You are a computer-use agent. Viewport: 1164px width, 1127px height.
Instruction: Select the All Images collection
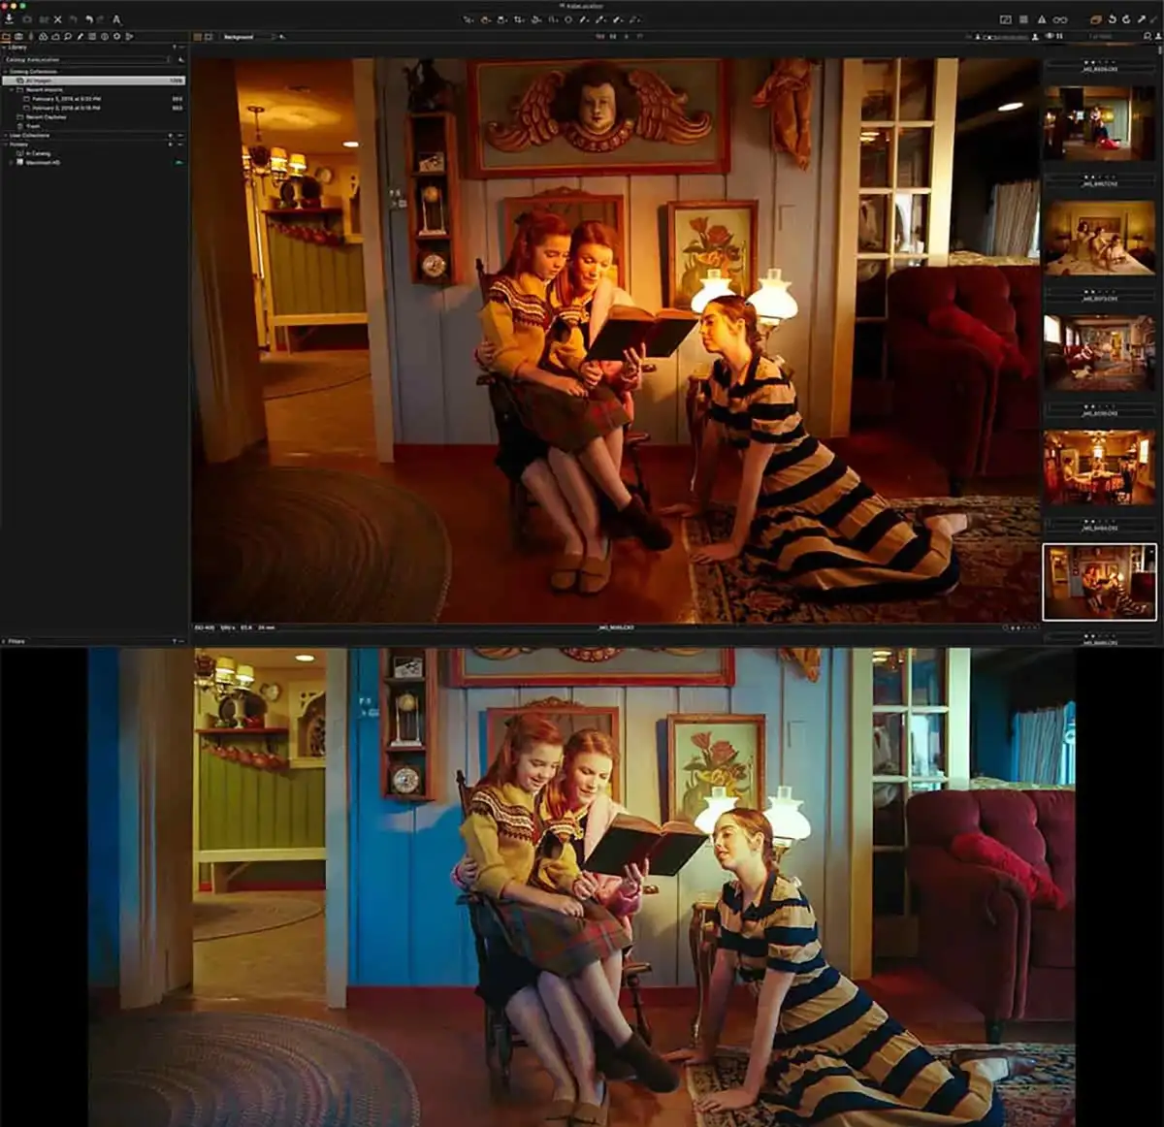[x=94, y=80]
